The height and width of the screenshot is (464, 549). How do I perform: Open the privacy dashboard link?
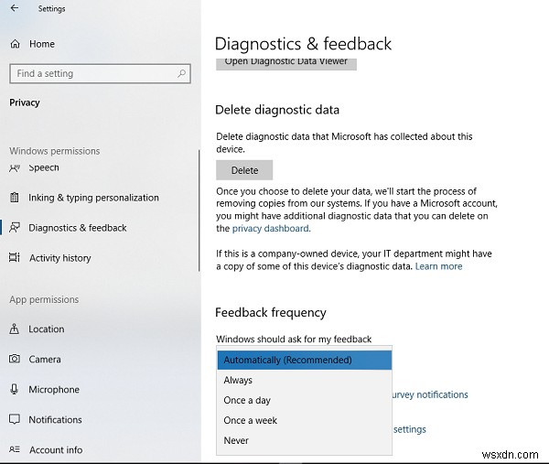coord(270,229)
